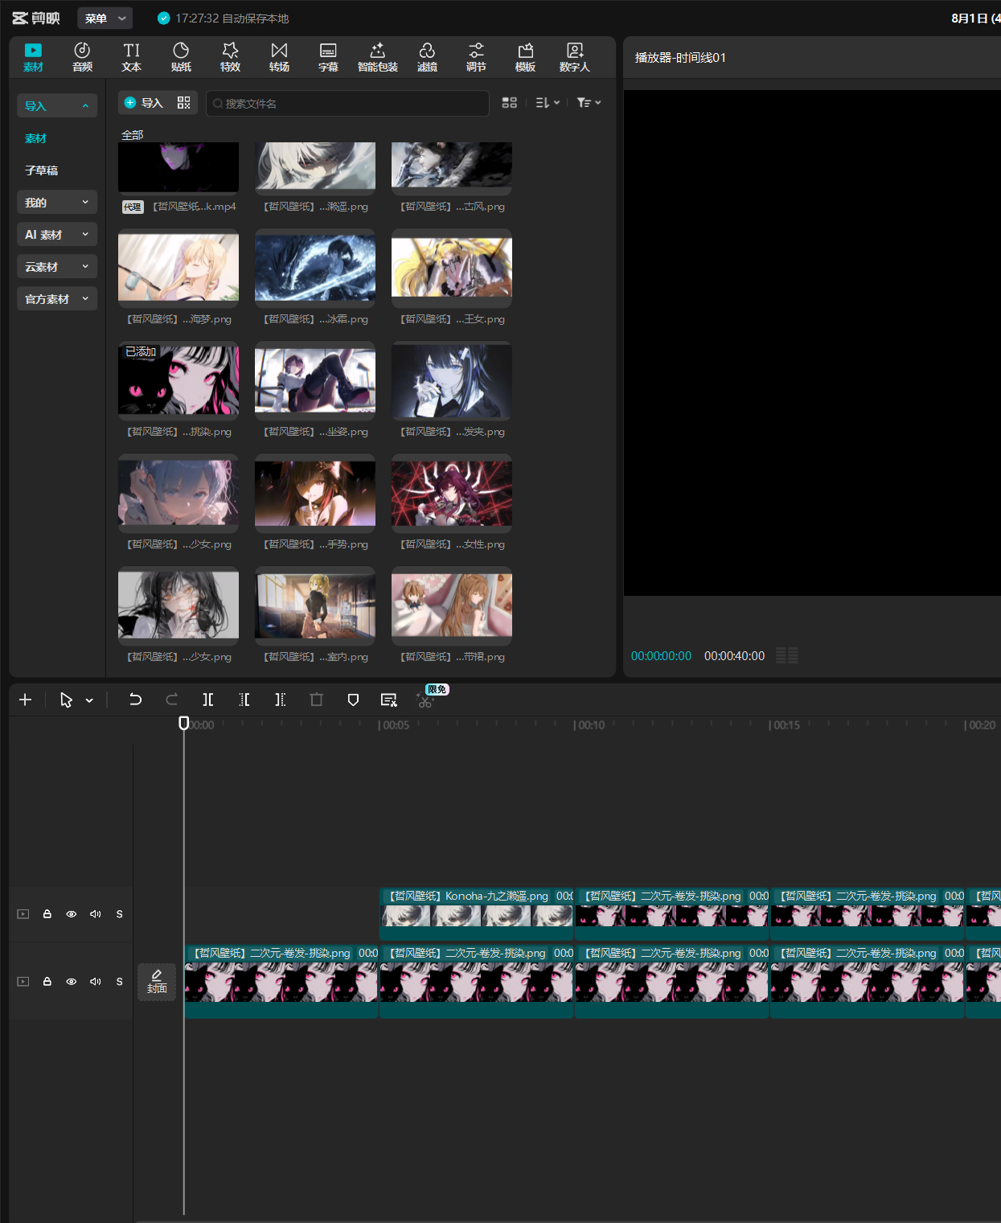Open the 滤镜 (filters) panel

(427, 57)
